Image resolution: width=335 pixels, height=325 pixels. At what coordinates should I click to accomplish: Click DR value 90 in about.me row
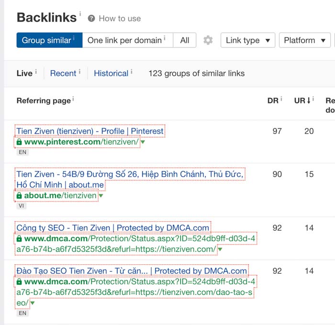(277, 174)
